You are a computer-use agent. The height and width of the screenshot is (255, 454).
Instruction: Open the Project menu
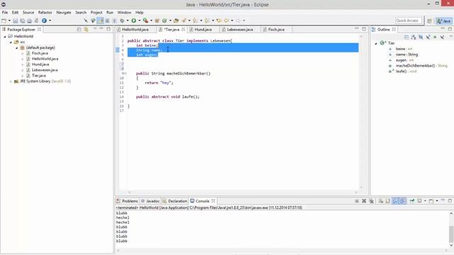coord(96,13)
